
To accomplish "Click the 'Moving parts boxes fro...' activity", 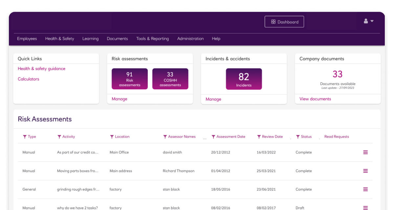I will [78, 171].
